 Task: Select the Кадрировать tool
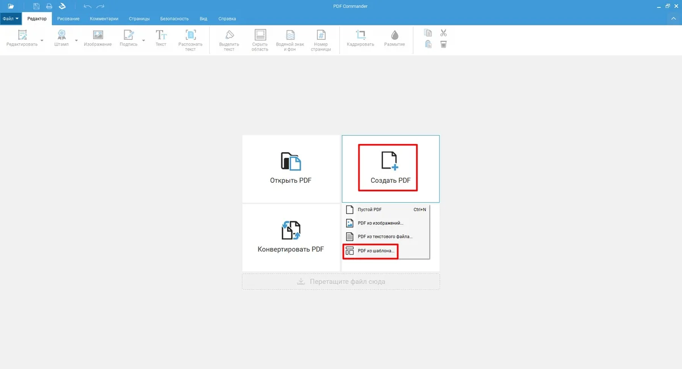click(360, 39)
